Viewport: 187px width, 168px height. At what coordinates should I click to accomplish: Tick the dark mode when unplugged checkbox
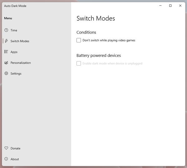click(79, 63)
